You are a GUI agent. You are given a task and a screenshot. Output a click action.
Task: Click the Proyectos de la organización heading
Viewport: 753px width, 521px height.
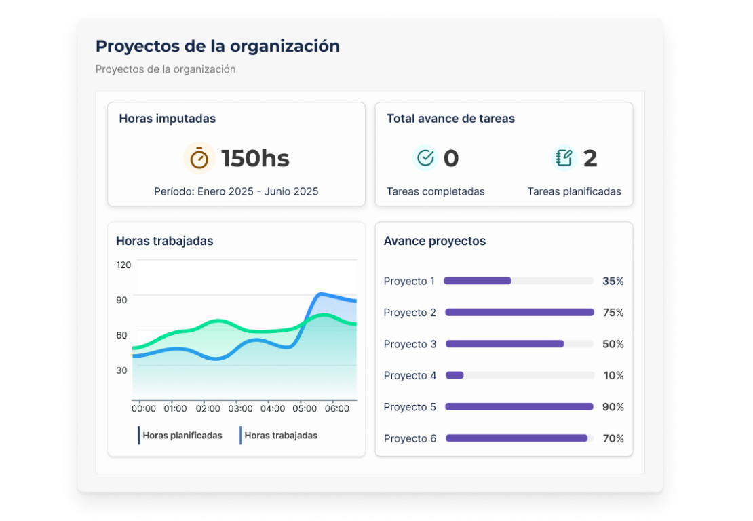(217, 46)
